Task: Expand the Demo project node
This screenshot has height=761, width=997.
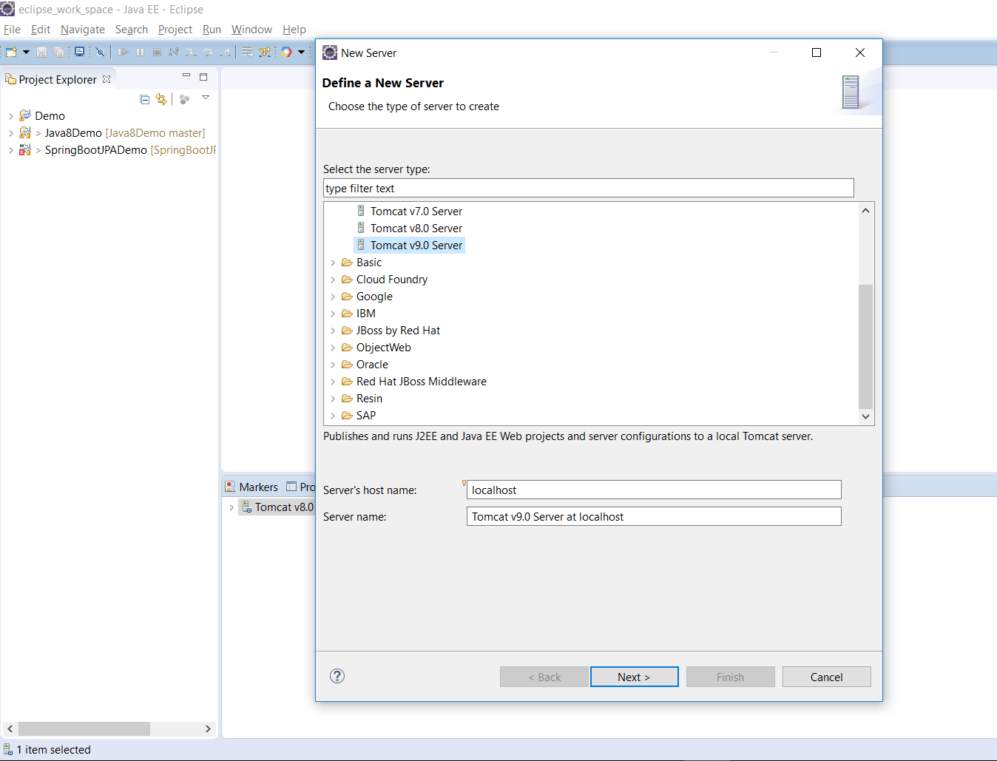Action: coord(10,116)
